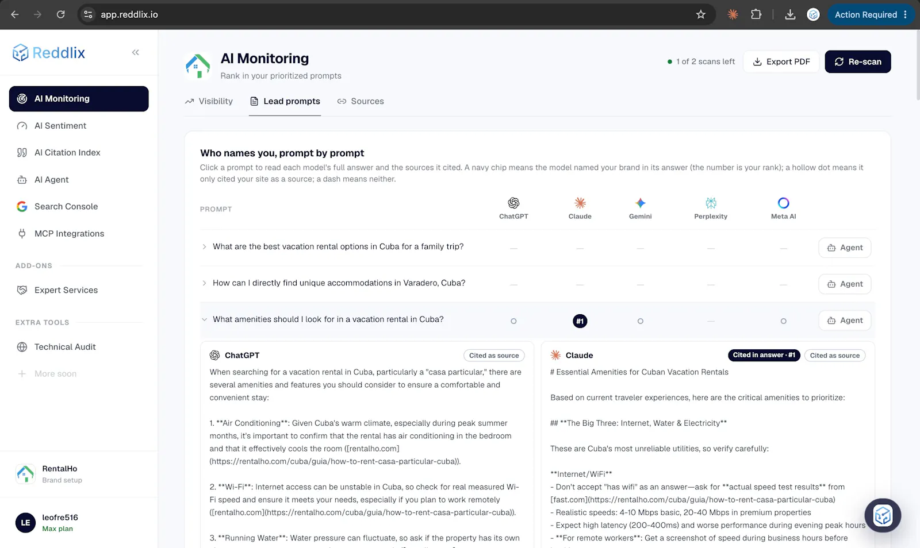Click Claude card's Cited as source badge
The image size is (920, 548).
[835, 356]
